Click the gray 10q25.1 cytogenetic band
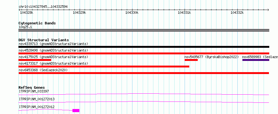Viewport: 278px width, 114px height. pos(144,30)
